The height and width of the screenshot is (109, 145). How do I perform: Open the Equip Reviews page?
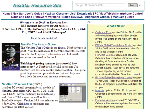click(72, 17)
